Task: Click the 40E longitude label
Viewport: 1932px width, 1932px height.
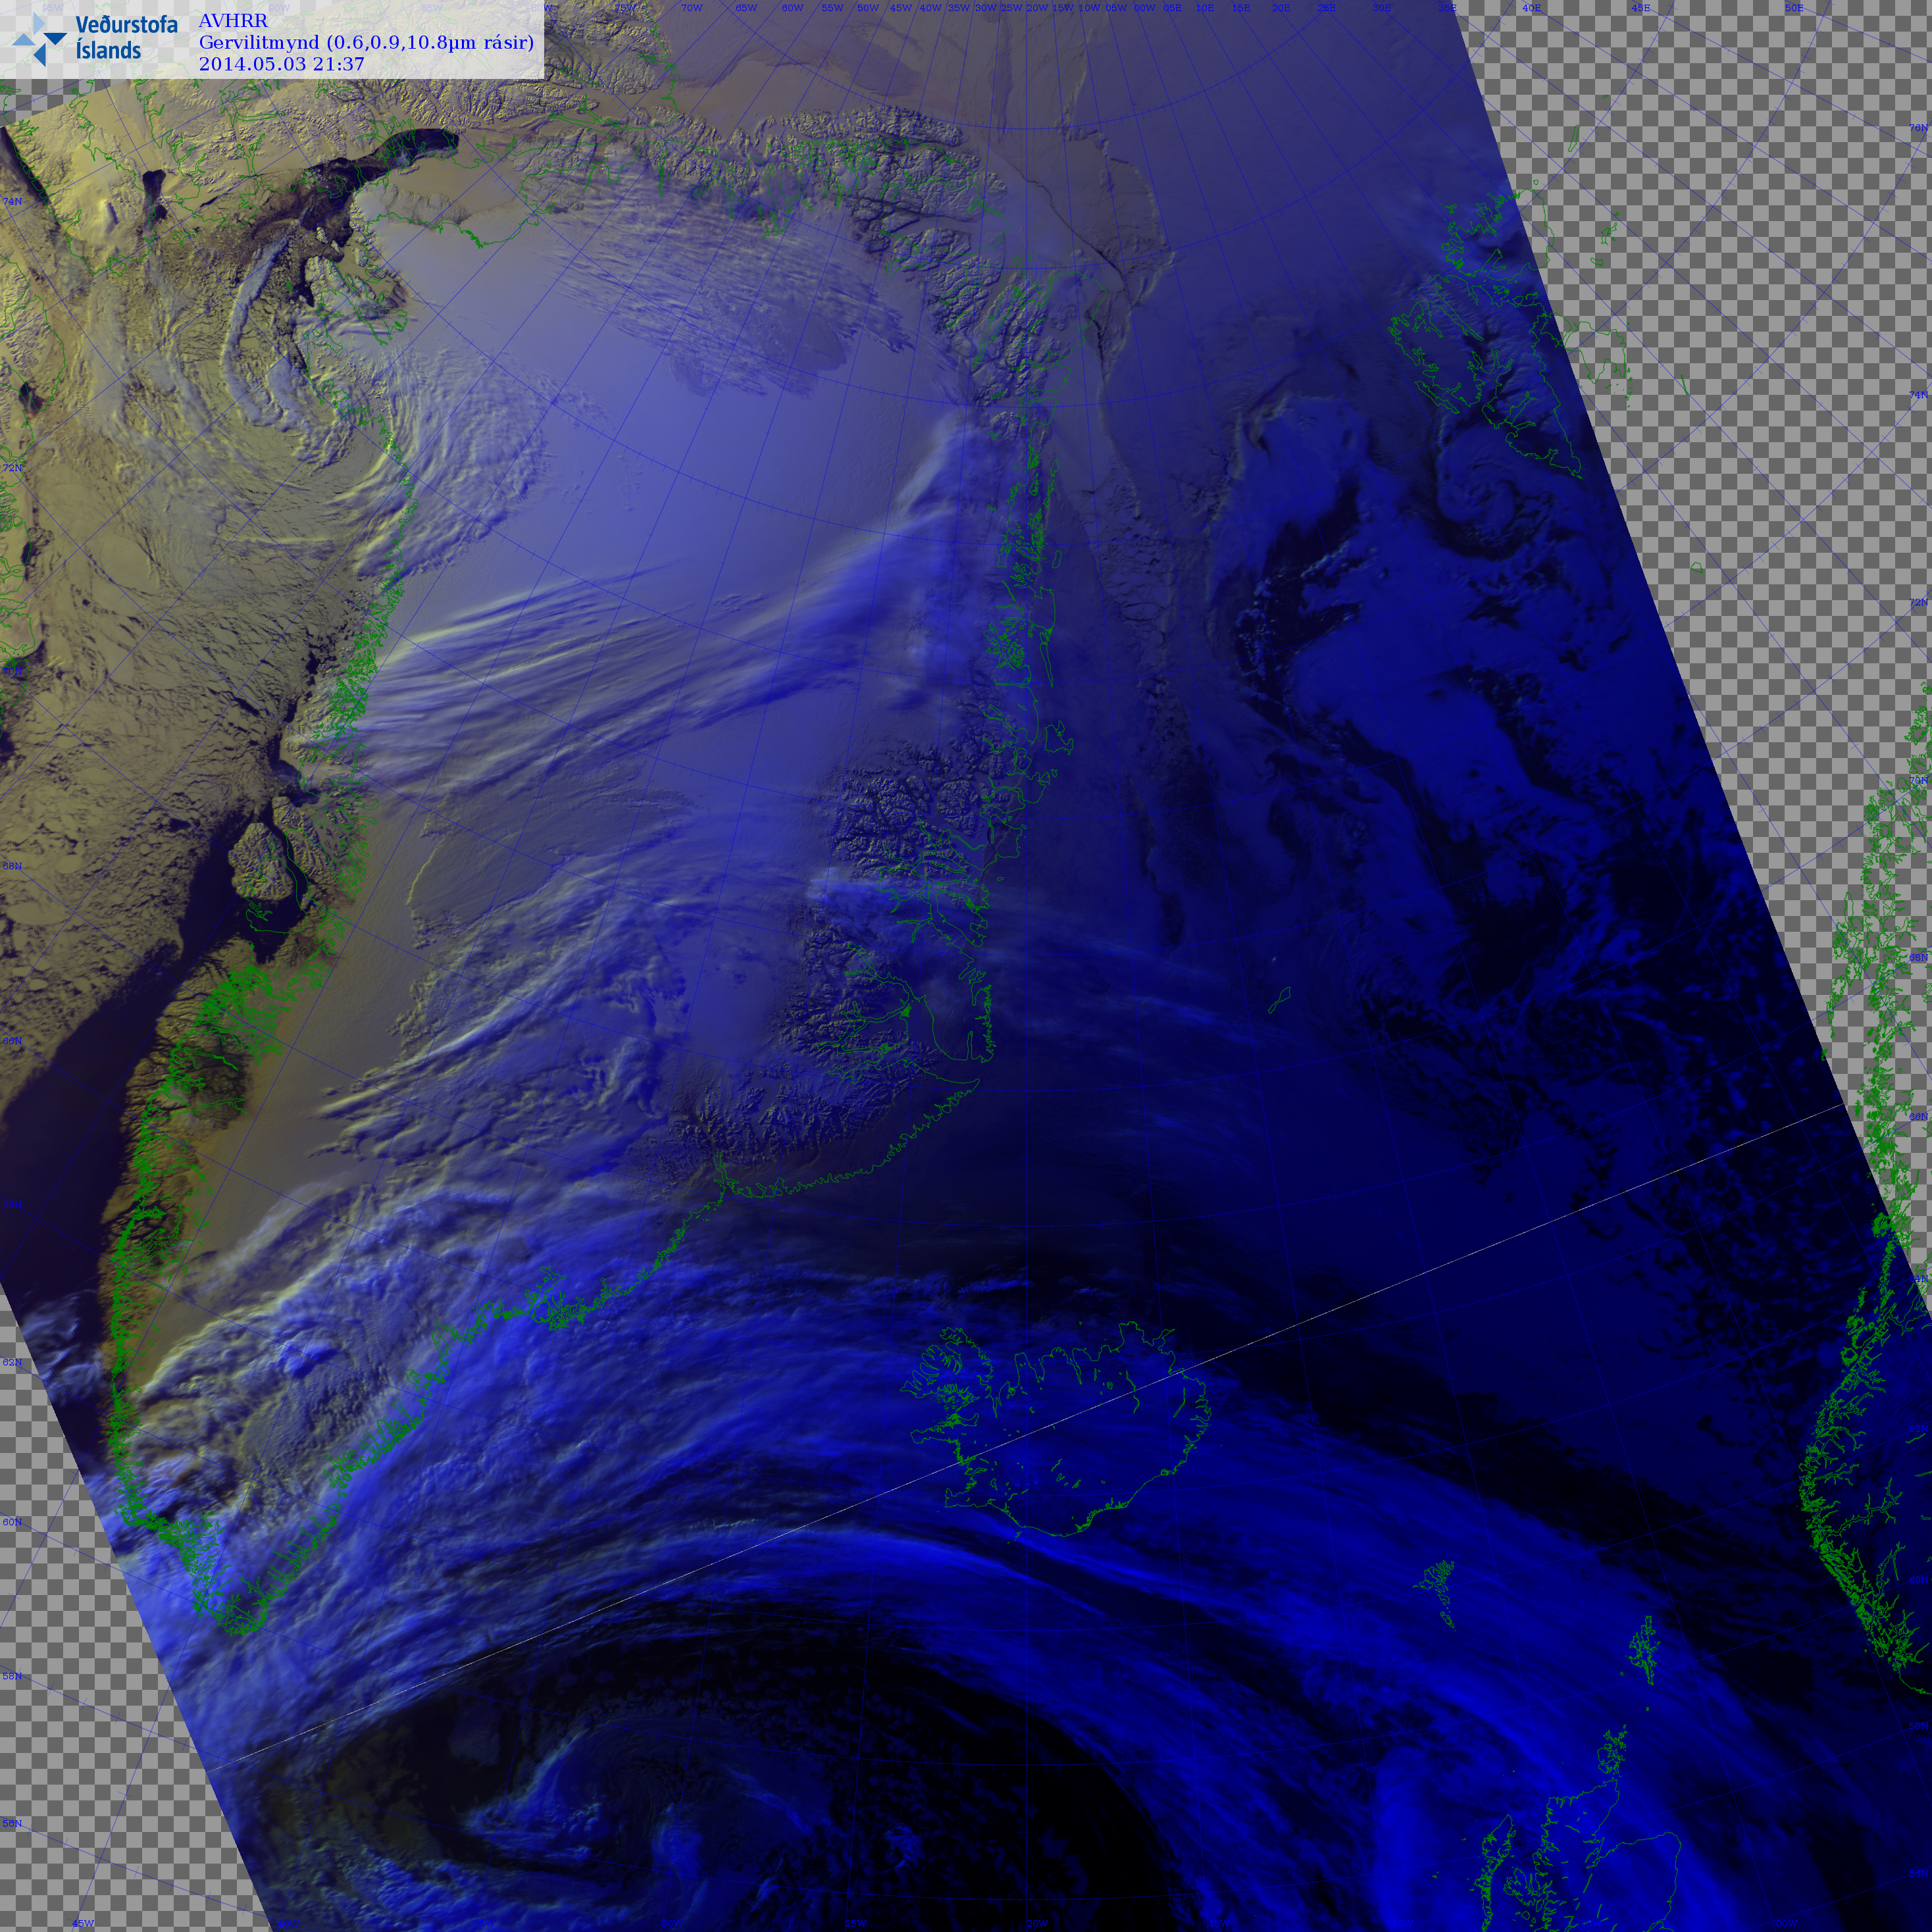Action: pyautogui.click(x=1531, y=8)
